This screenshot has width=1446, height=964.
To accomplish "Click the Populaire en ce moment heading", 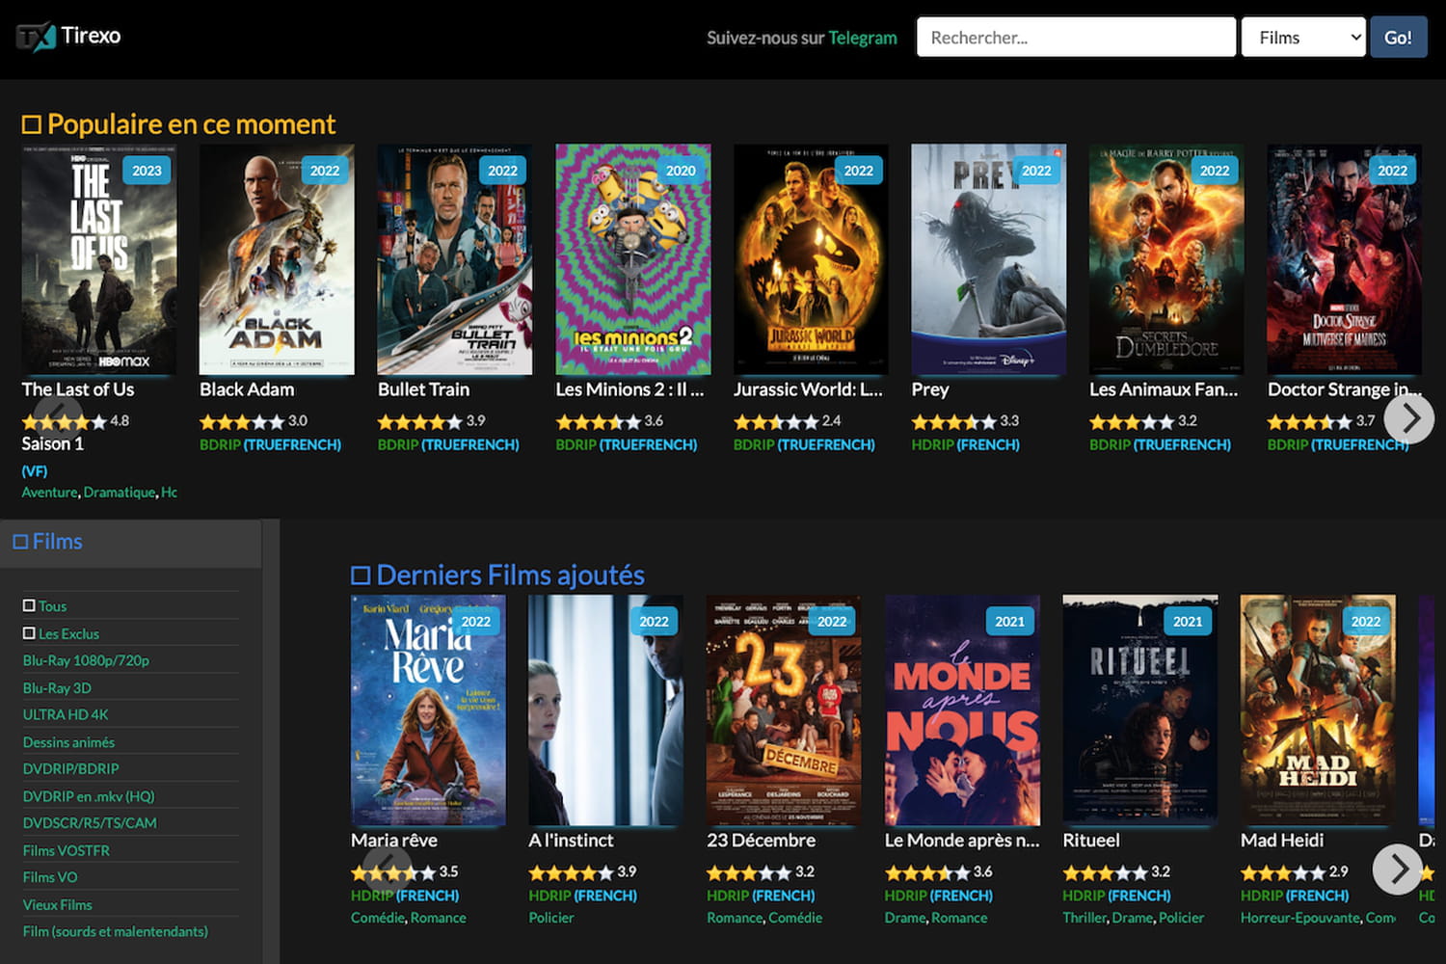I will 192,124.
